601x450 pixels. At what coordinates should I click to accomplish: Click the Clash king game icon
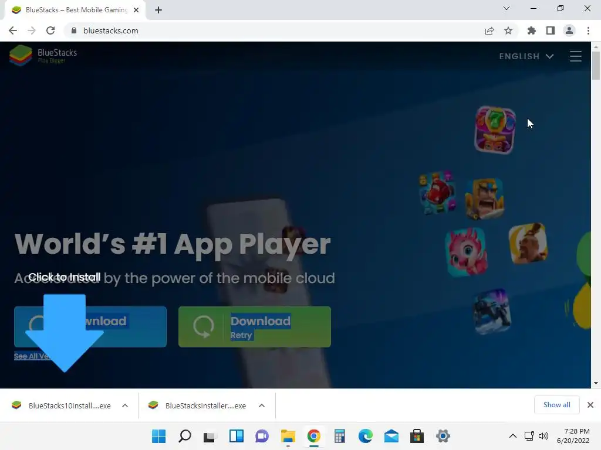(484, 199)
